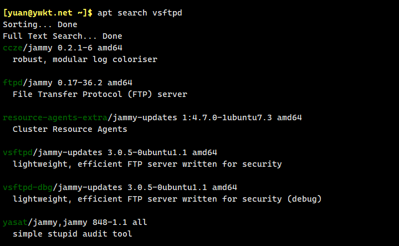Viewport: 399px width, 246px height.
Task: Click the "robust, modular log coloriser" description
Action: tap(85, 59)
